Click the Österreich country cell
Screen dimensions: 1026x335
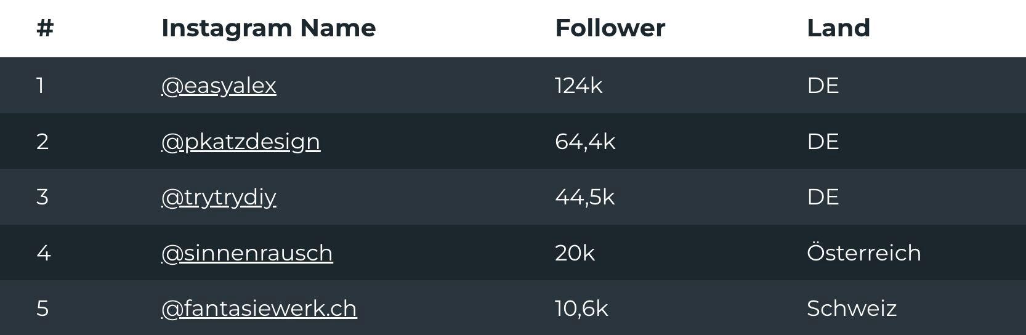tap(864, 252)
